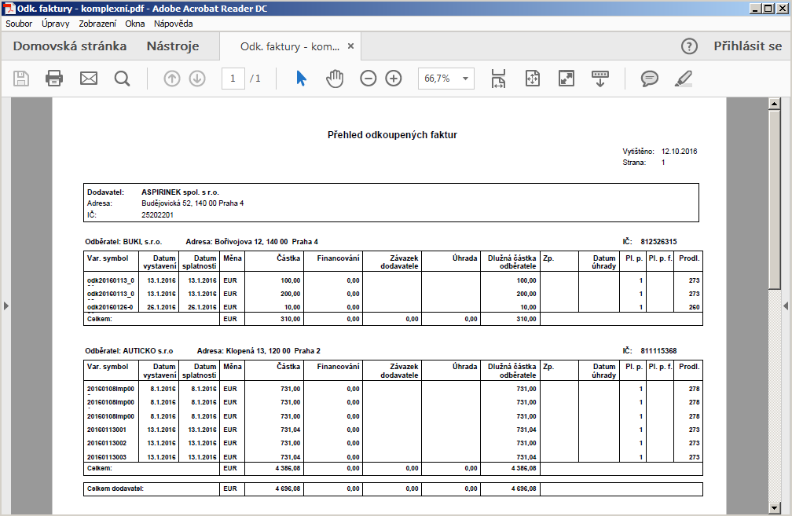Viewport: 792px width, 516px height.
Task: Click the Celkem dodavatel: label
Action: (x=115, y=489)
